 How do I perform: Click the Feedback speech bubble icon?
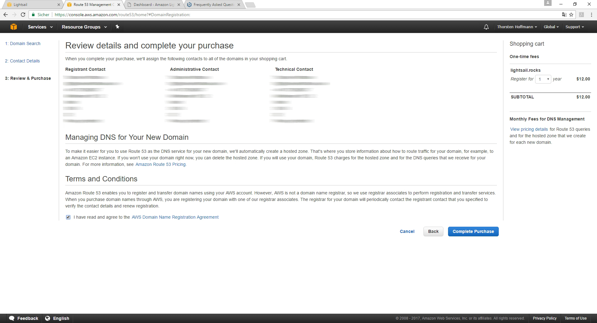12,318
